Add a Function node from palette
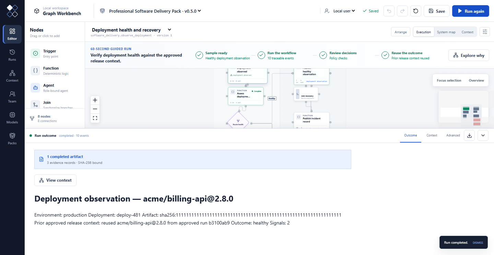Viewport: 494px width, 255px height. point(55,71)
